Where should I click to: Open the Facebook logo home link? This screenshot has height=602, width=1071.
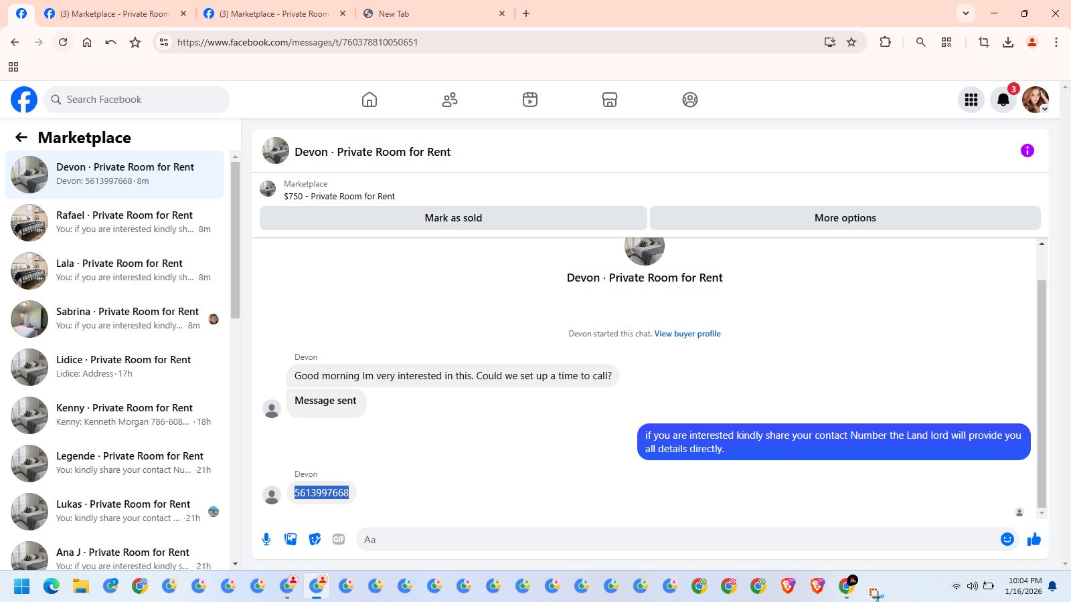(x=24, y=100)
